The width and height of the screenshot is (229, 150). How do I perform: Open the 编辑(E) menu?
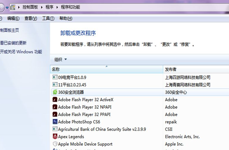(x=13, y=18)
